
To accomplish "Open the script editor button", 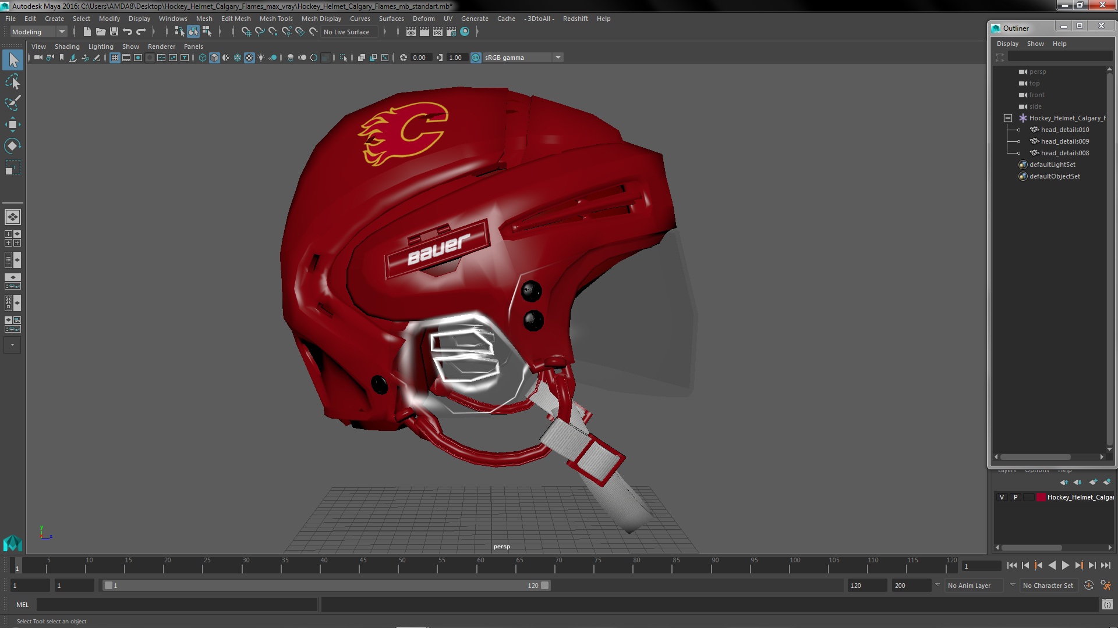I will (1107, 605).
